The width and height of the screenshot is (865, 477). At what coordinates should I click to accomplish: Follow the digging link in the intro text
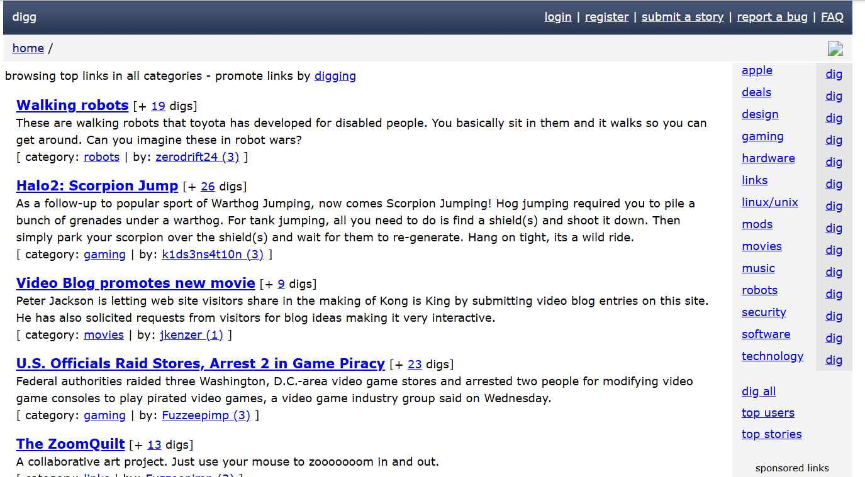[x=335, y=76]
